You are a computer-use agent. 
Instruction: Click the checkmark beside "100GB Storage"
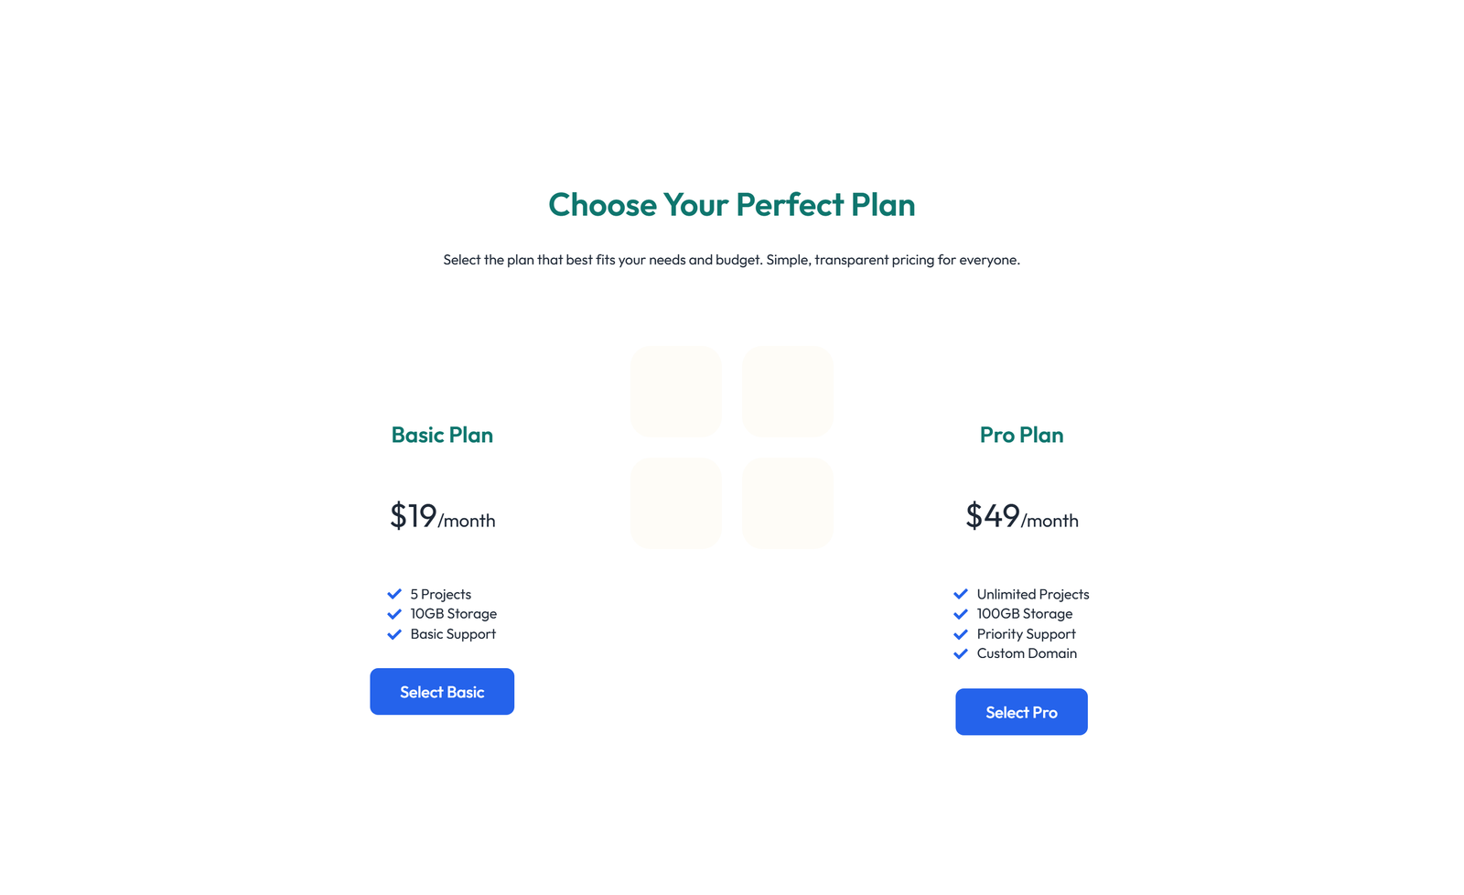961,614
